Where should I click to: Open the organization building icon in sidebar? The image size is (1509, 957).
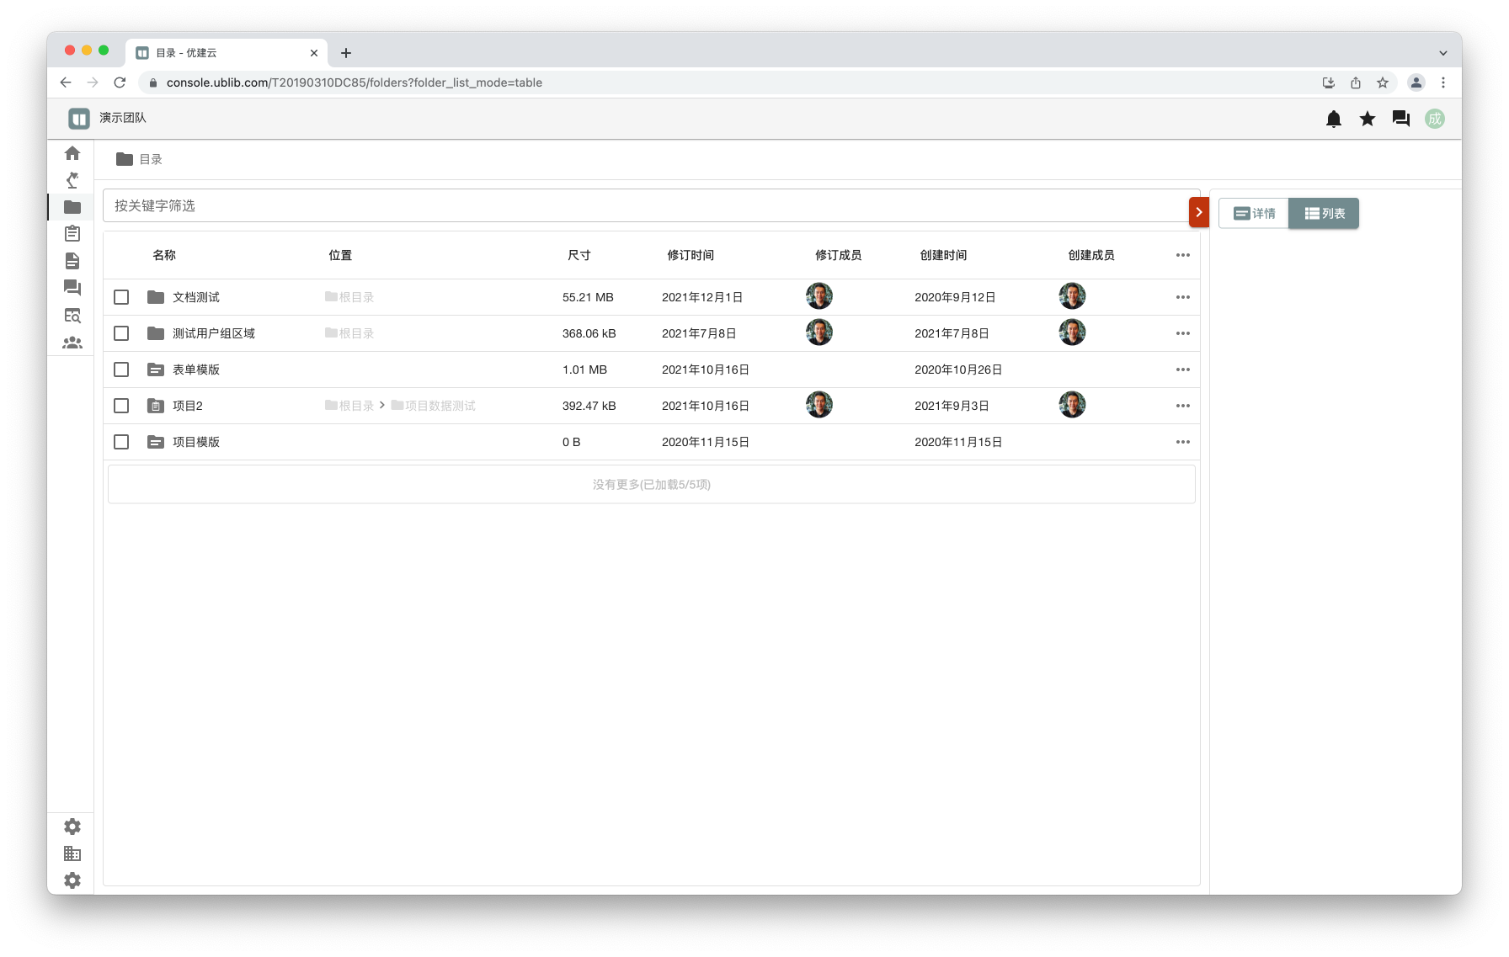click(72, 853)
